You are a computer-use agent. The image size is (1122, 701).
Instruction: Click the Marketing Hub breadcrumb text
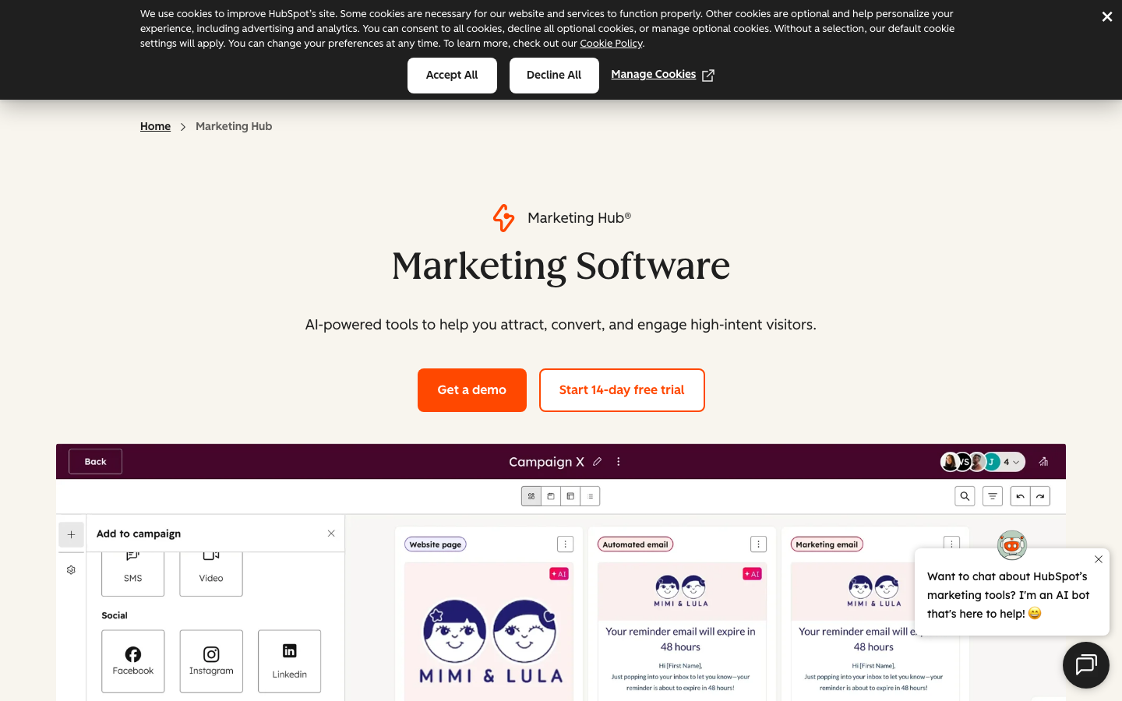pos(234,126)
